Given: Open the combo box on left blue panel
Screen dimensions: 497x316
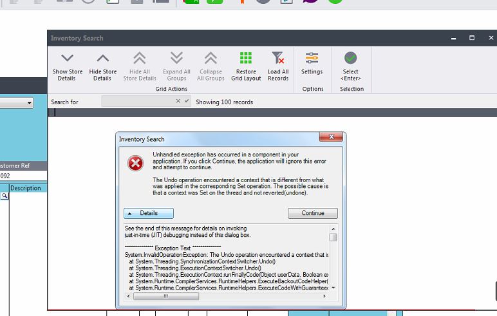Looking at the screenshot, I should click(30, 103).
